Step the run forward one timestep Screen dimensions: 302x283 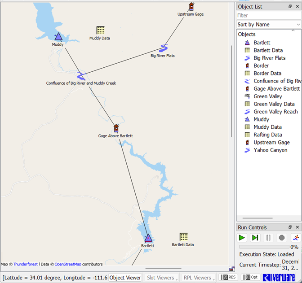(255, 238)
